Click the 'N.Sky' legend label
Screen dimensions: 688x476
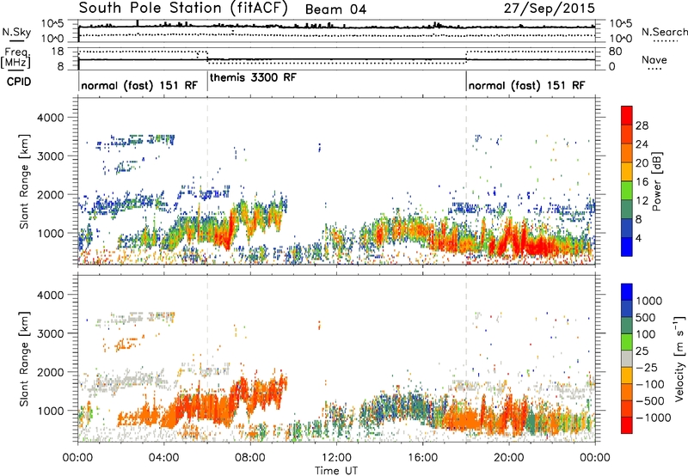(x=16, y=32)
